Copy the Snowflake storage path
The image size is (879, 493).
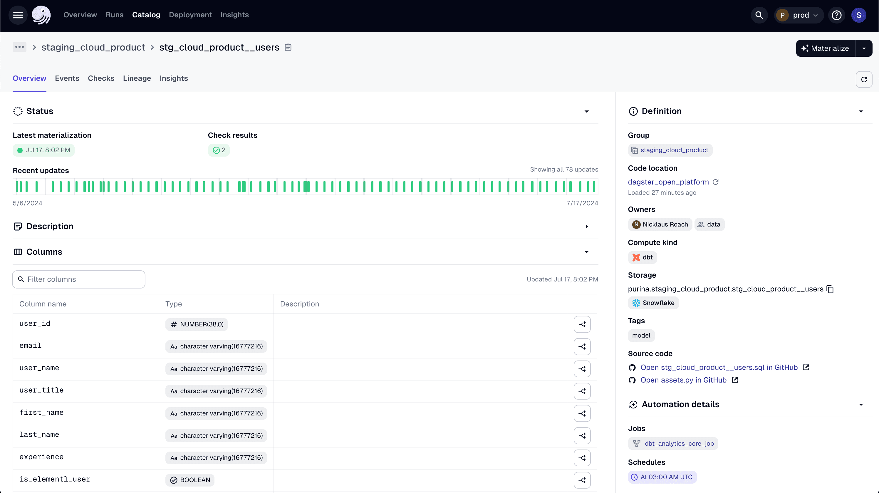point(831,289)
